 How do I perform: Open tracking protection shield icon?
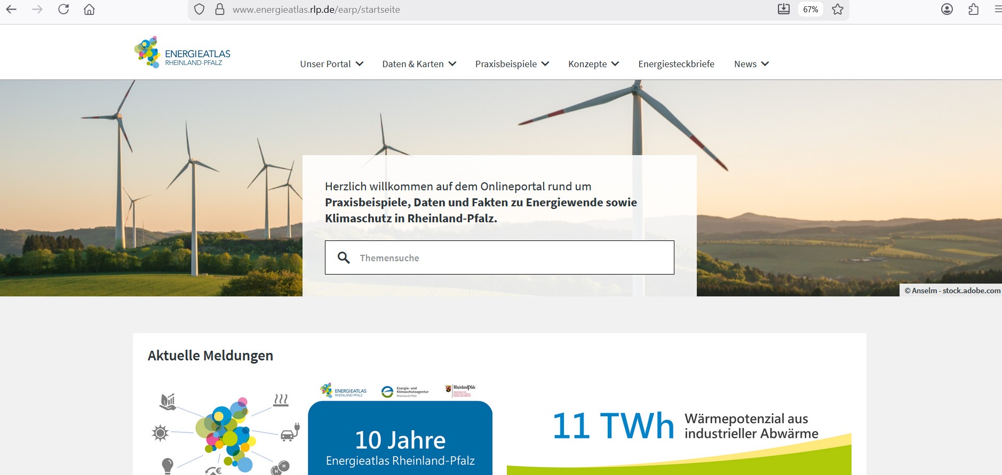[x=199, y=9]
